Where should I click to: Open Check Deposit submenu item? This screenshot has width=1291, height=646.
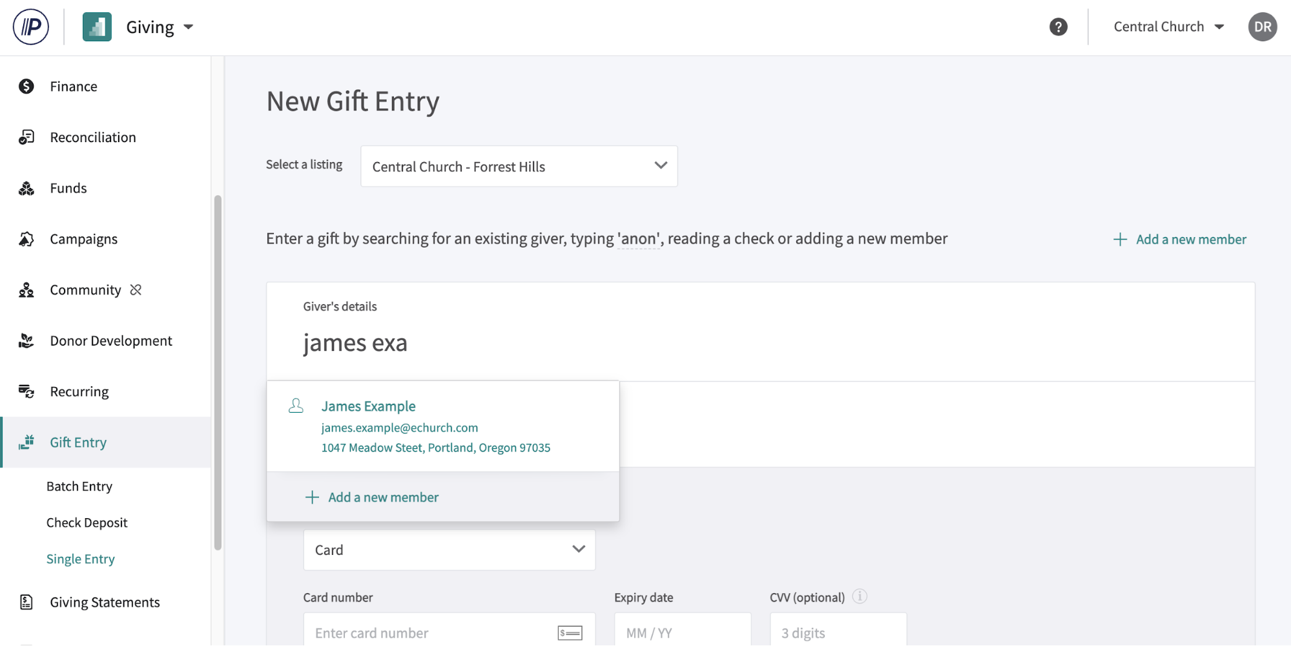click(x=87, y=523)
